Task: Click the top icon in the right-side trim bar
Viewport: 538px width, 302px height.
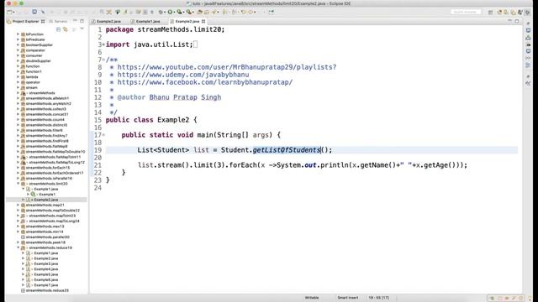Action: pyautogui.click(x=528, y=23)
